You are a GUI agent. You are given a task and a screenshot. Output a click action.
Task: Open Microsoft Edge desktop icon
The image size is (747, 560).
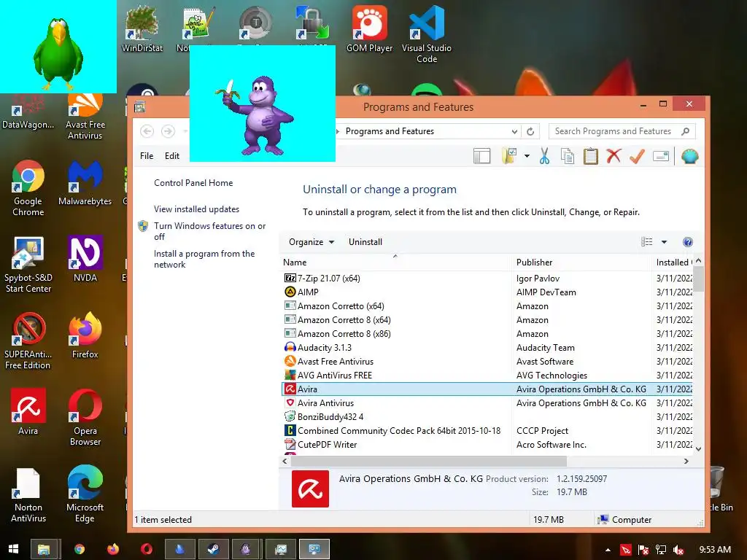coord(85,494)
